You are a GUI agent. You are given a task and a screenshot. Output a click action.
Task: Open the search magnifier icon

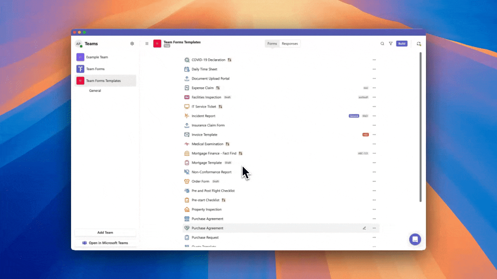(382, 44)
